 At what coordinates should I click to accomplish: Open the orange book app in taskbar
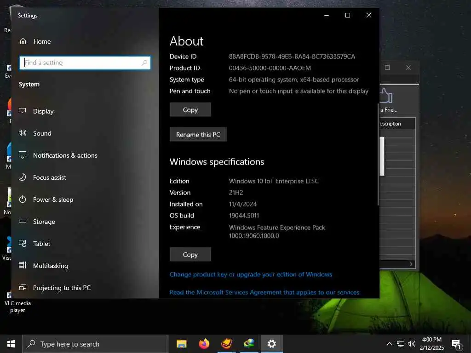pyautogui.click(x=226, y=344)
